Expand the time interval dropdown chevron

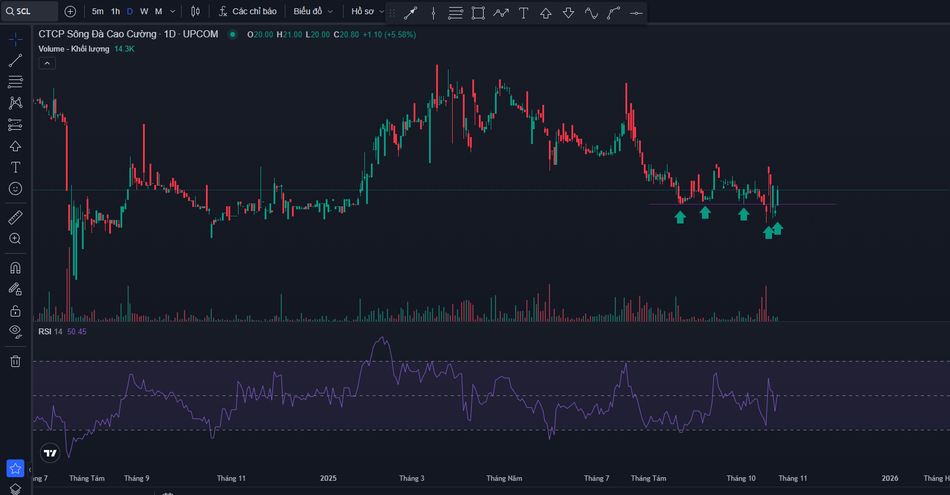173,11
